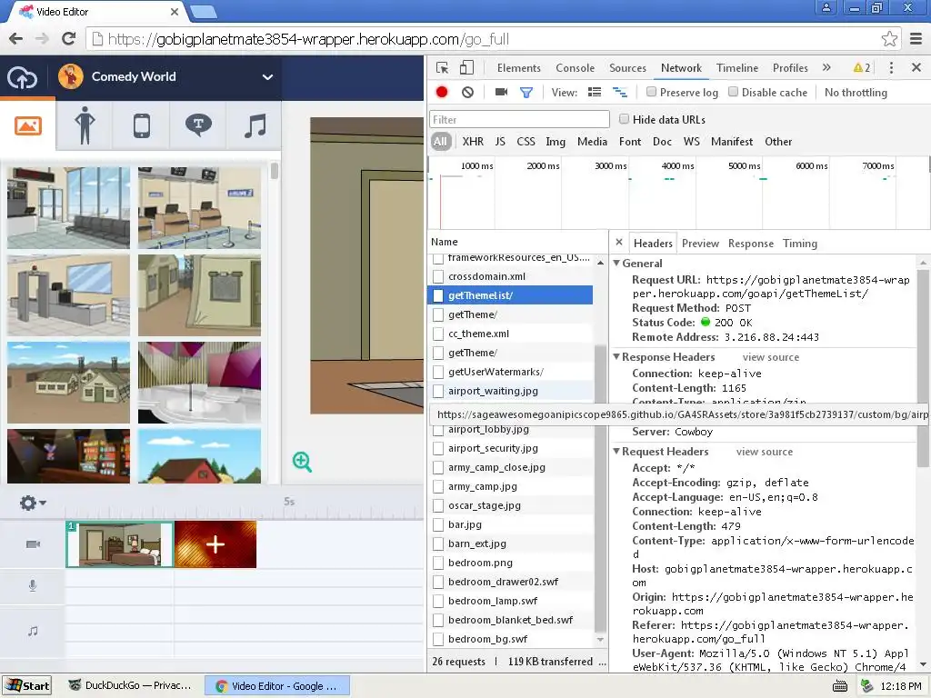Select scene 1 bedroom thumbnail in timeline
Image resolution: width=931 pixels, height=698 pixels.
coord(120,544)
